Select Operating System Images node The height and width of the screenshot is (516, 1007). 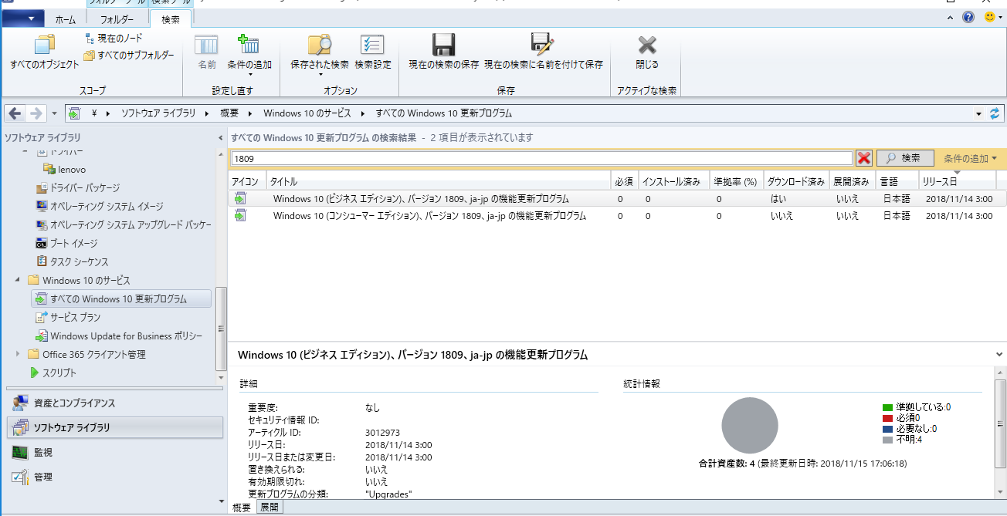click(x=100, y=206)
